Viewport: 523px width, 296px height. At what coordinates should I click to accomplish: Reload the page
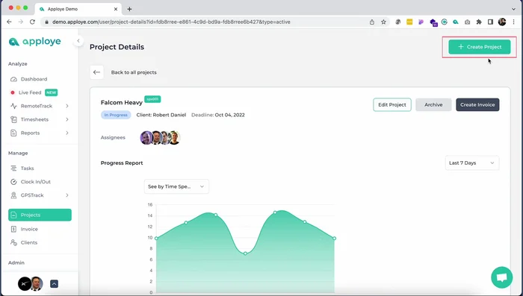[32, 22]
